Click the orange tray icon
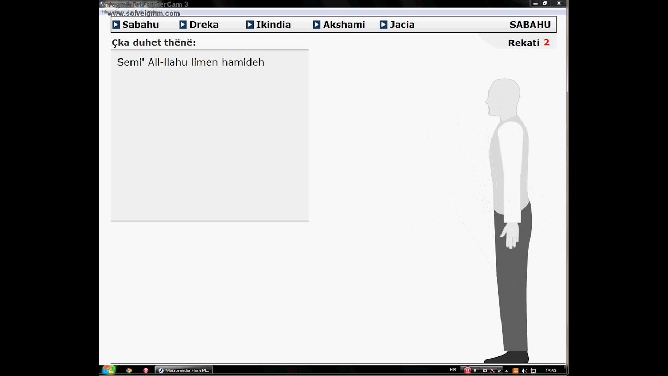The width and height of the screenshot is (668, 376). (x=516, y=371)
